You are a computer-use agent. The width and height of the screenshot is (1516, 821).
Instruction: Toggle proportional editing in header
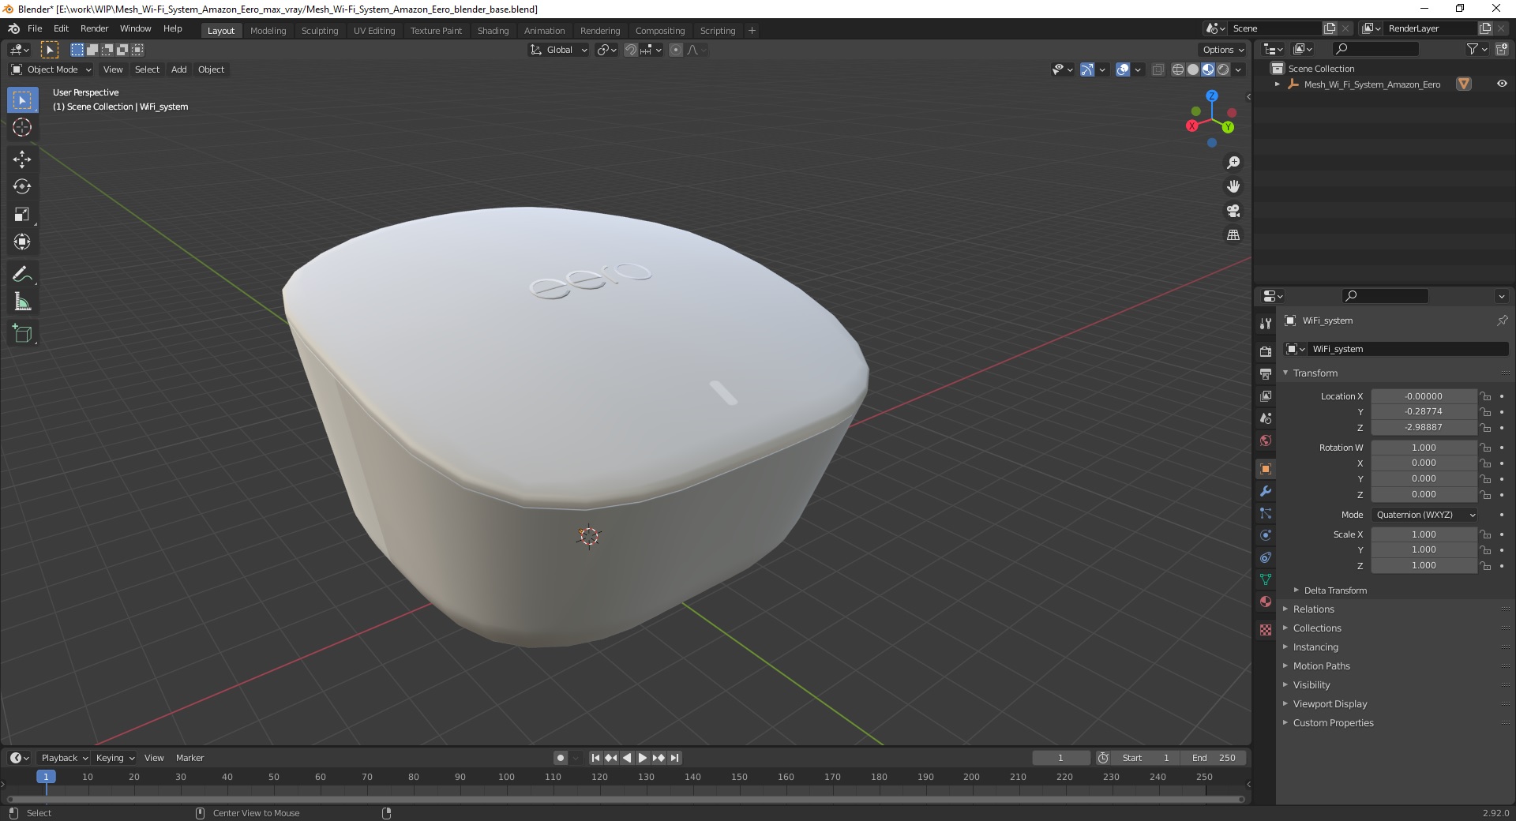coord(676,50)
